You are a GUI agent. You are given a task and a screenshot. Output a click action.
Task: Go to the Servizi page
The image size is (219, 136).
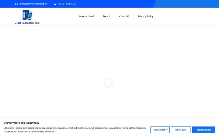(106, 16)
